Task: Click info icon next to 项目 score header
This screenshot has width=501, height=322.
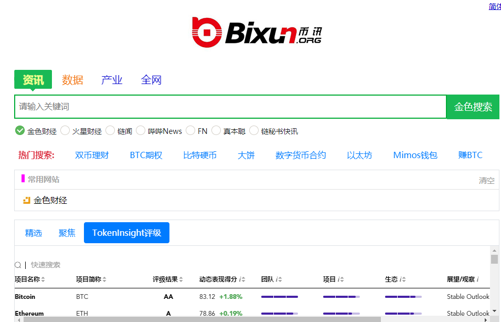Action: click(339, 279)
